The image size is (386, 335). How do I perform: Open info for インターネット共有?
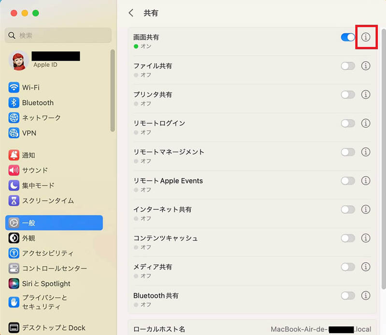[366, 210]
